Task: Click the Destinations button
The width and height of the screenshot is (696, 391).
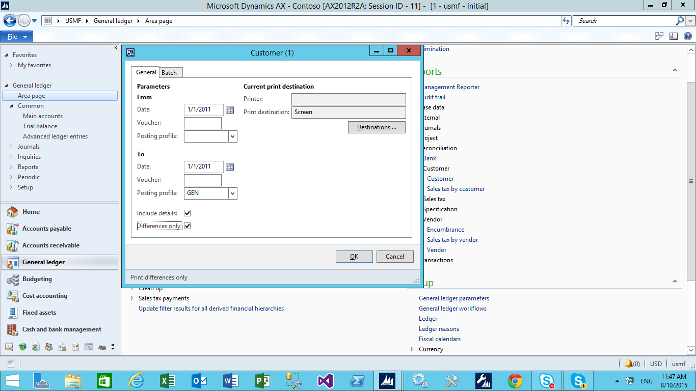Action: 377,127
